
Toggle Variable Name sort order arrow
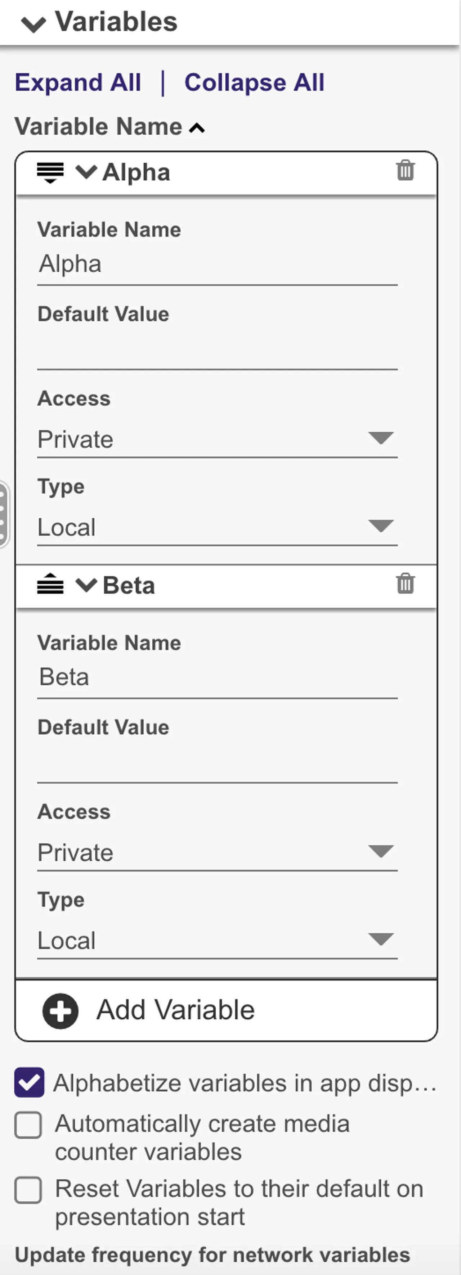pyautogui.click(x=197, y=129)
